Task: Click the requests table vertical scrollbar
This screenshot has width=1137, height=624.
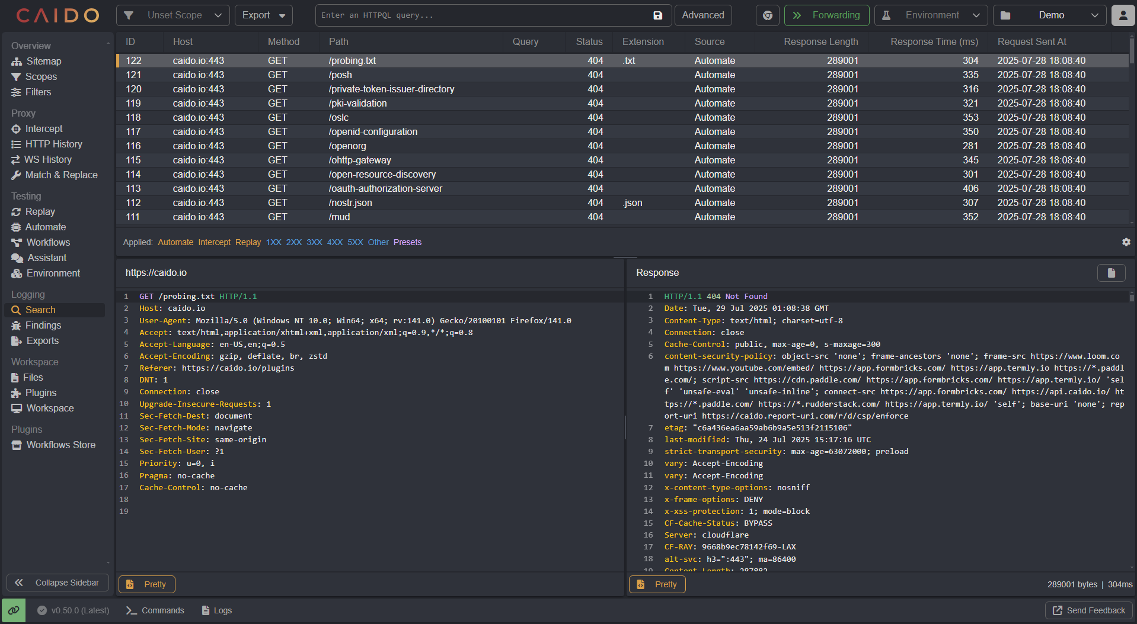Action: pos(1132,50)
